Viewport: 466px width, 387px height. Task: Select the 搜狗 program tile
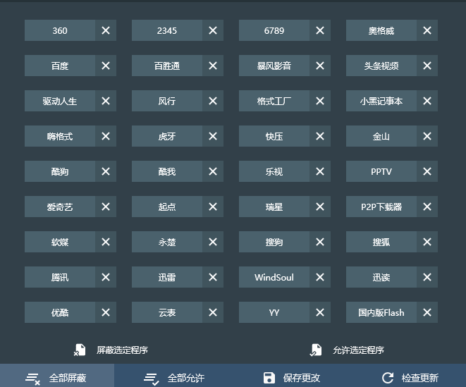pos(274,242)
